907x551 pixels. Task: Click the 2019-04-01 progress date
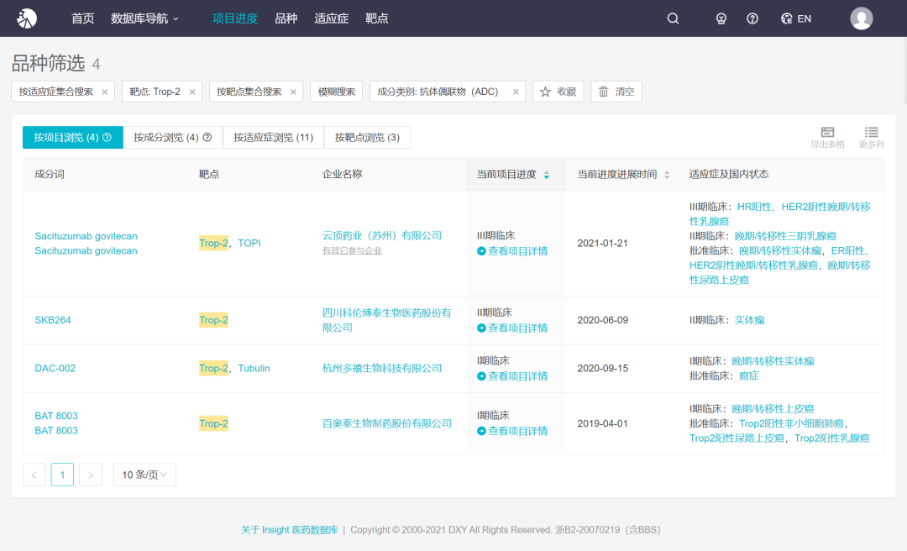click(x=602, y=423)
